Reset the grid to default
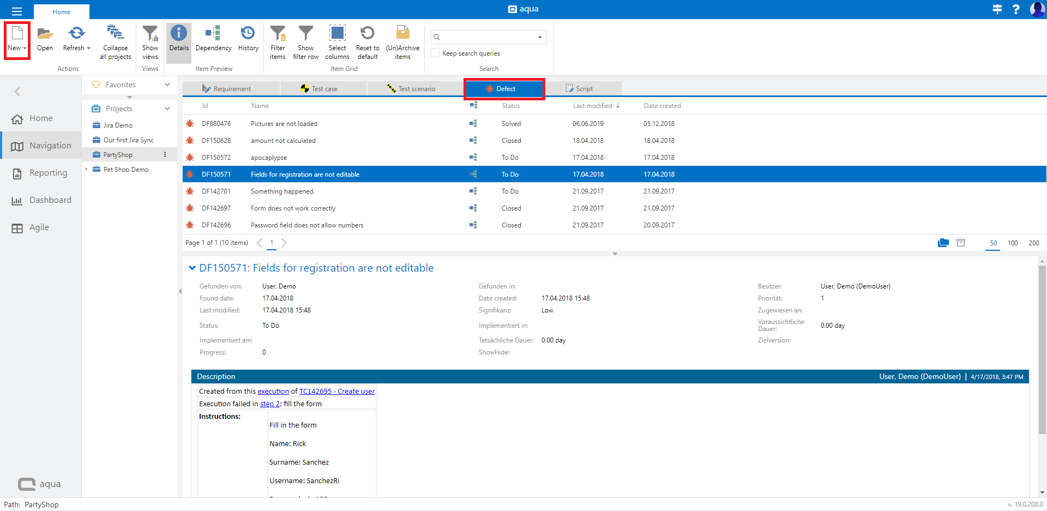This screenshot has height=511, width=1047. [x=368, y=34]
